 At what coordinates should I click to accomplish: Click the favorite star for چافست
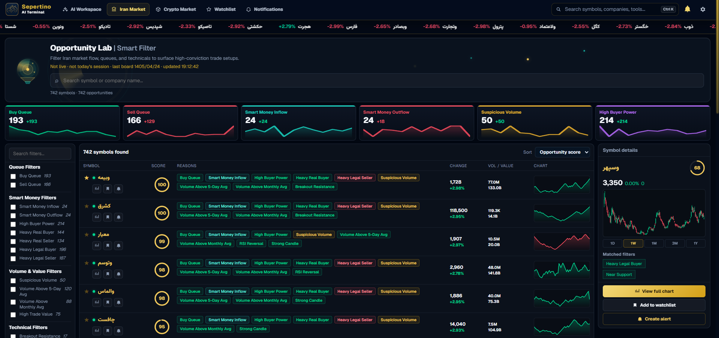coord(87,320)
